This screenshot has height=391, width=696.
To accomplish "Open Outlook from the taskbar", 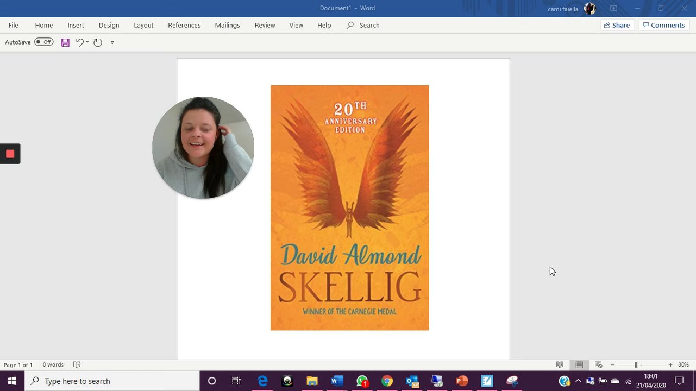I will pos(412,381).
